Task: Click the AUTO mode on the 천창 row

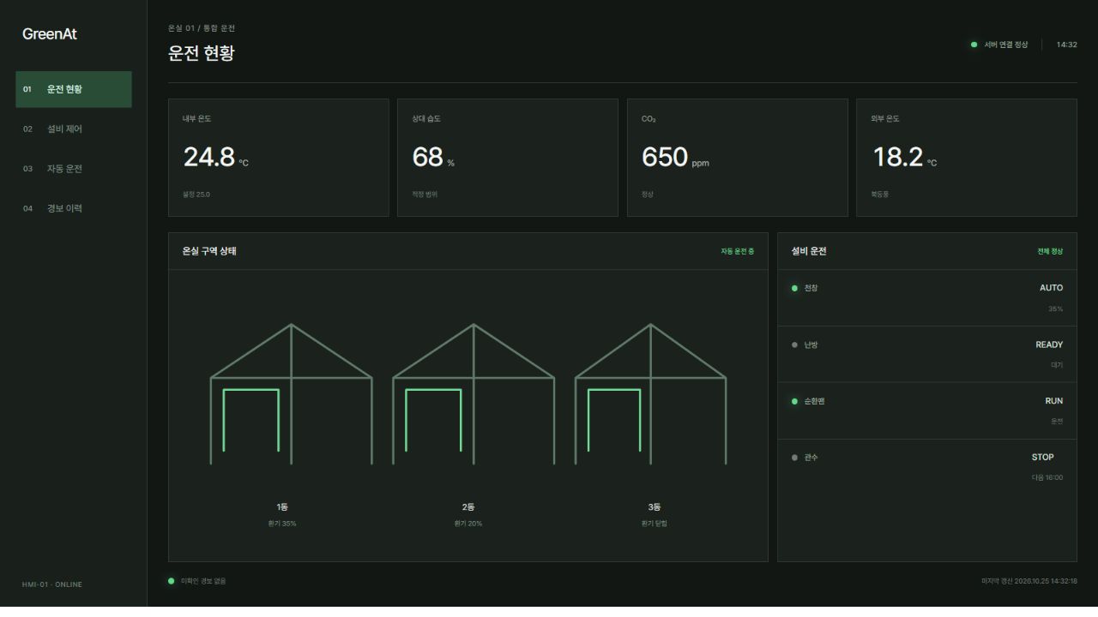Action: click(x=1051, y=288)
